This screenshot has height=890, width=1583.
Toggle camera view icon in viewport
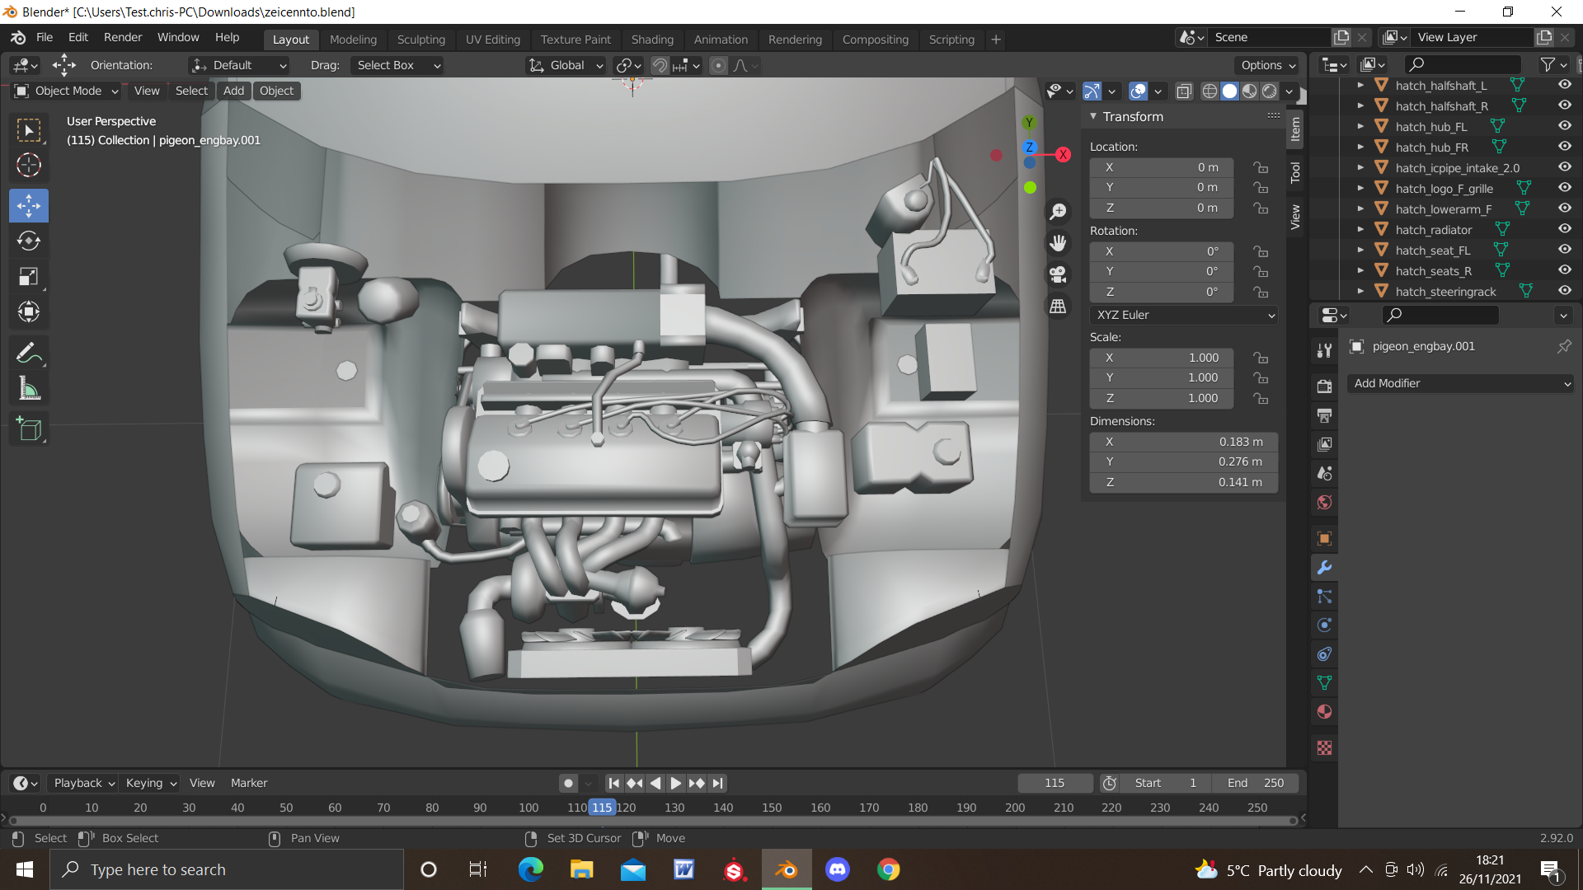1059,274
